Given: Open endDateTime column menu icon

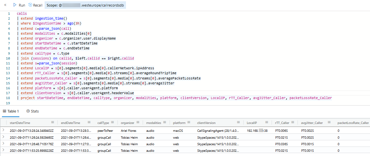Looking at the screenshot, I should [x=89, y=123].
